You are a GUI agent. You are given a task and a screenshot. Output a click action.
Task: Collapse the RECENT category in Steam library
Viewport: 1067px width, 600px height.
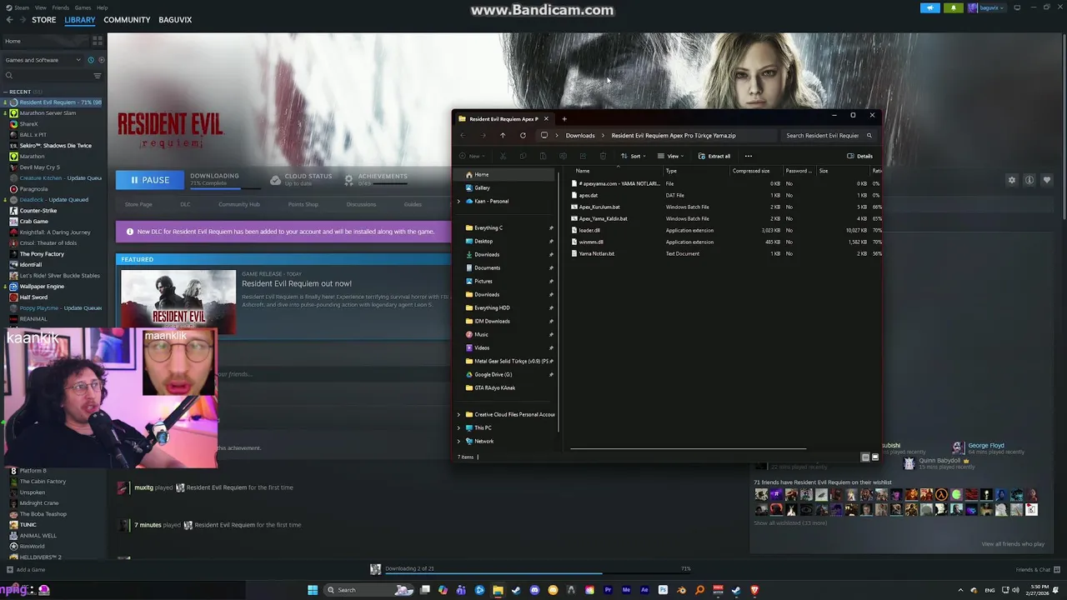[x=5, y=92]
